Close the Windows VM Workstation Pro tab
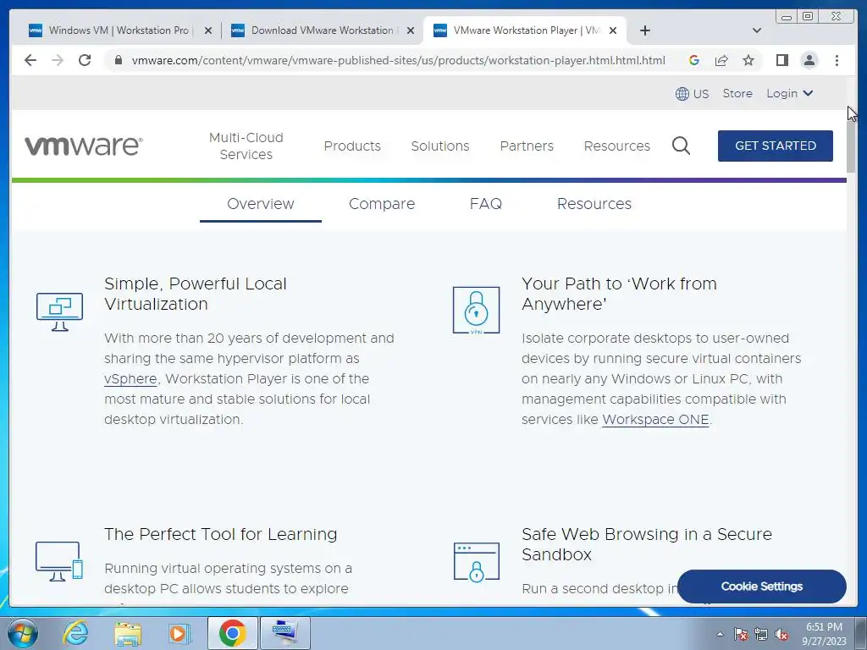The height and width of the screenshot is (650, 867). click(208, 30)
